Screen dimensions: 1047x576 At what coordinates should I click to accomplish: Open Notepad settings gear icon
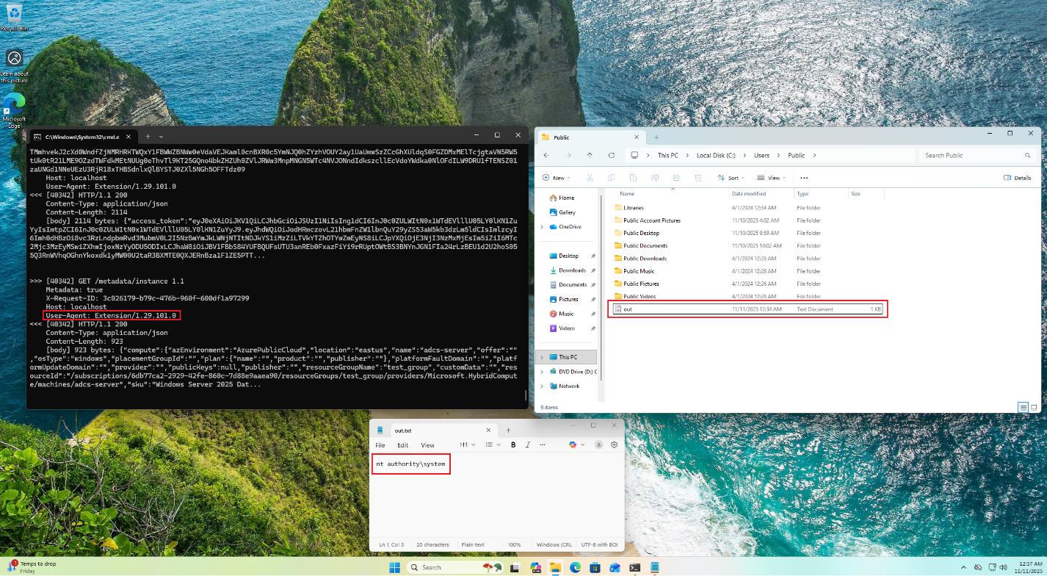615,444
